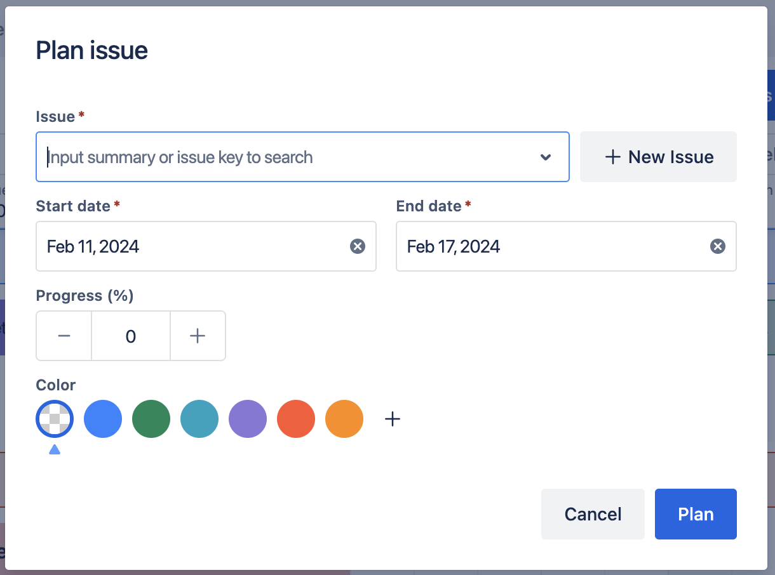Screen dimensions: 775x575
Task: Choose the green color swatch
Action: tap(151, 419)
